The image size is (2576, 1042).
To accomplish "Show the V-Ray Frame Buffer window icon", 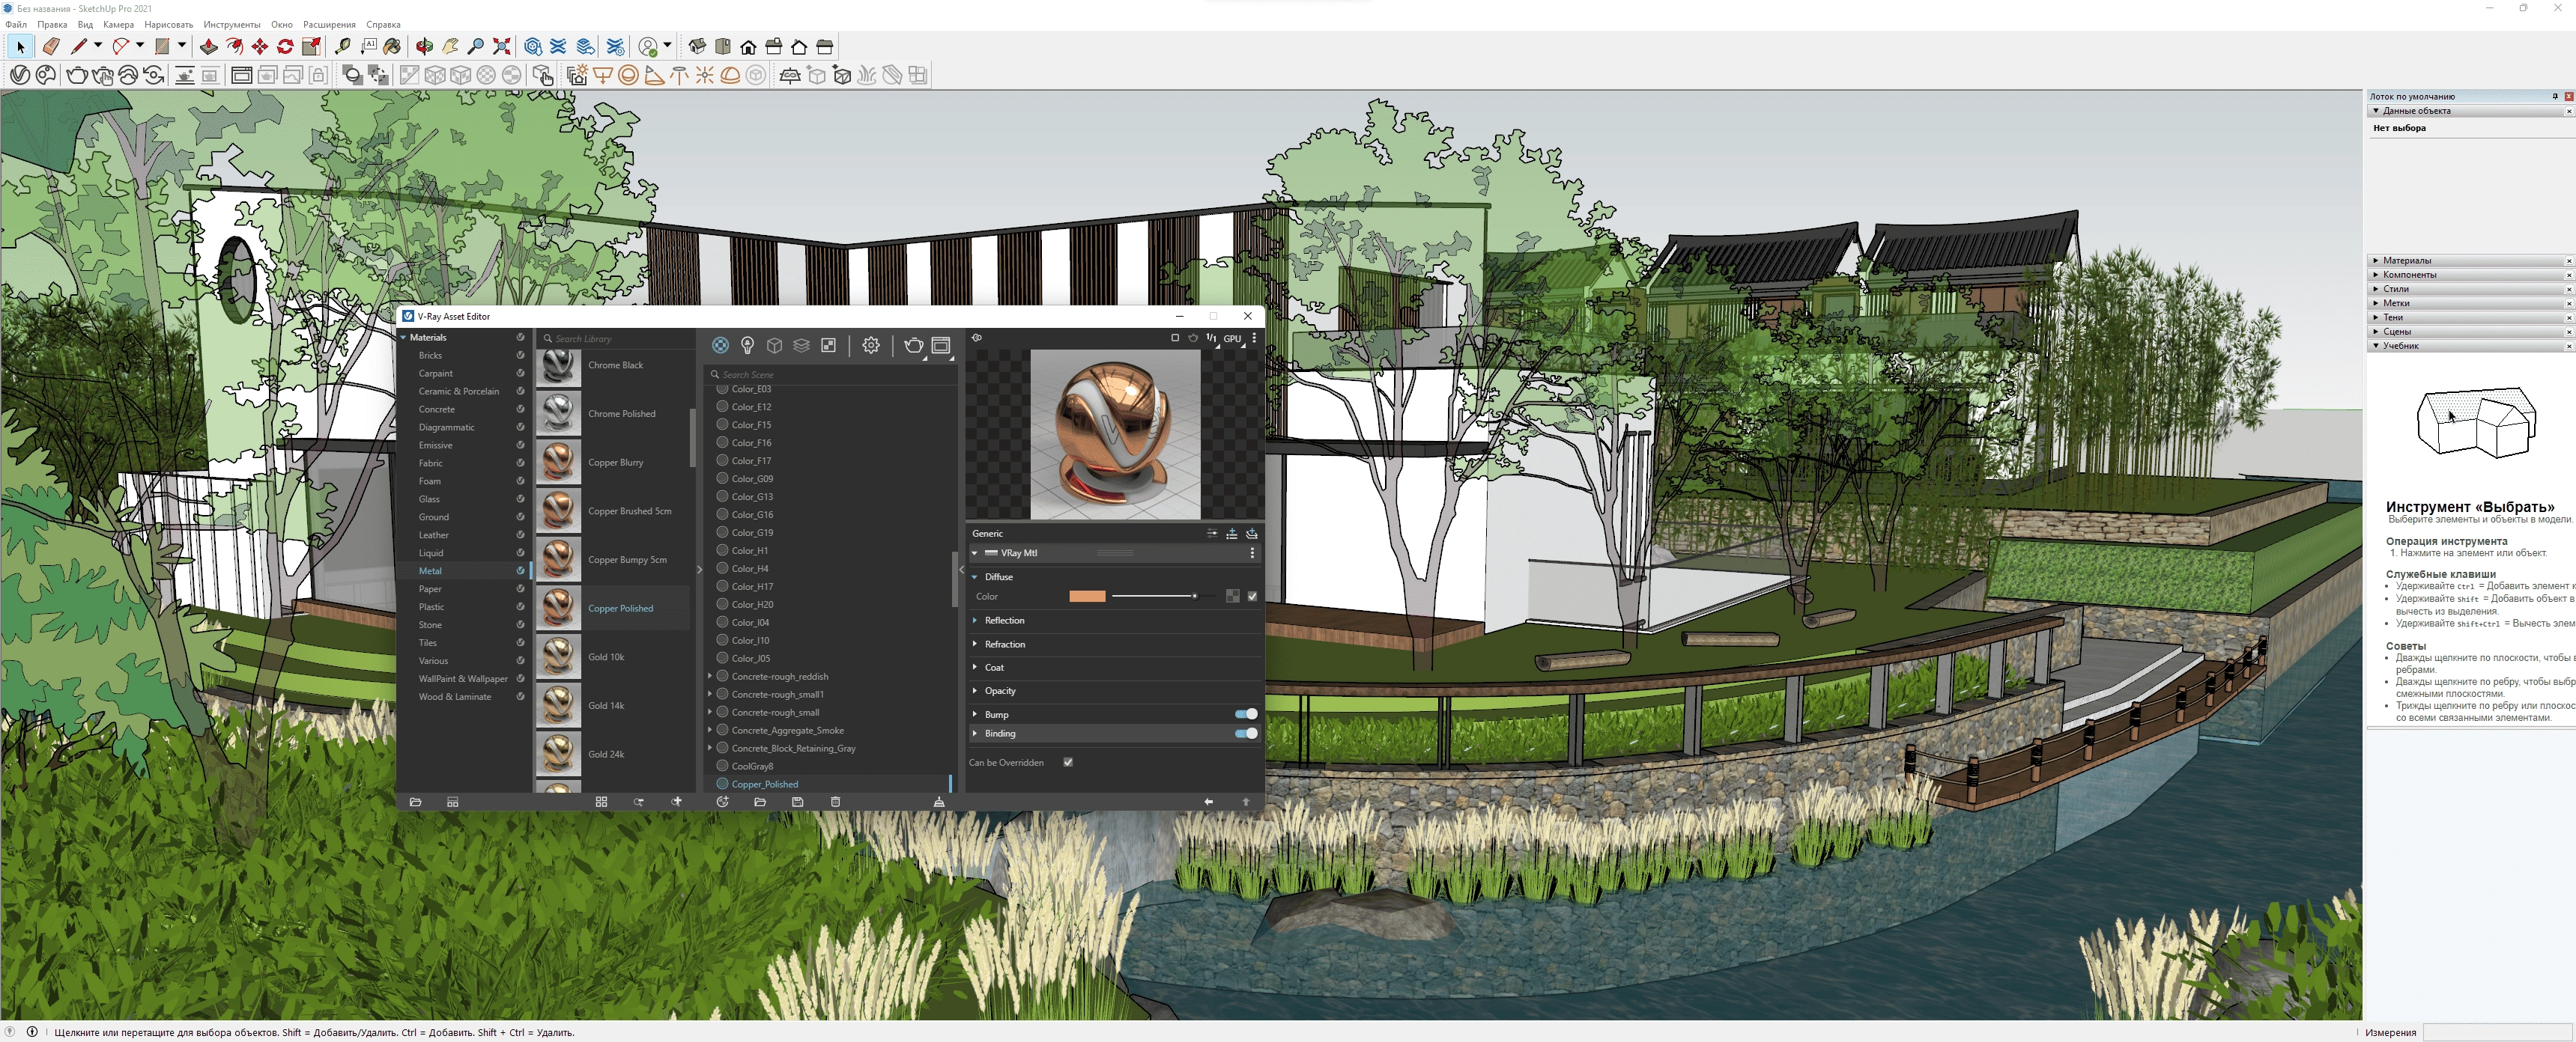I will 241,75.
